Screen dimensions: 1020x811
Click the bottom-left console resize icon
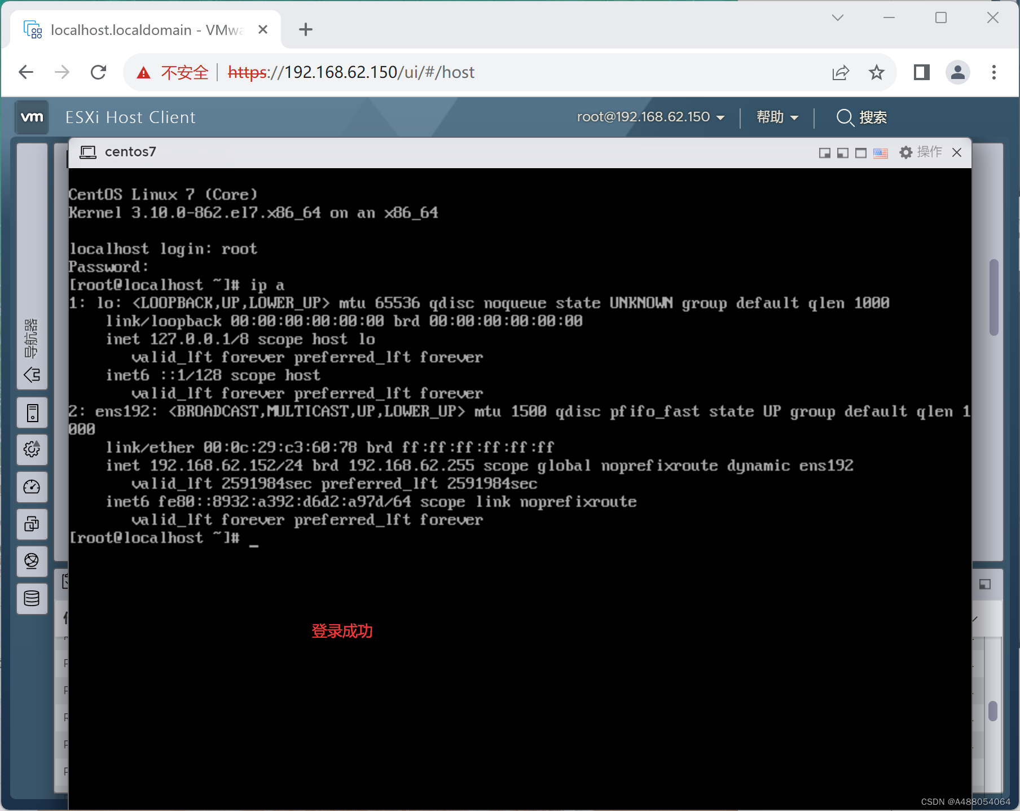tap(843, 153)
